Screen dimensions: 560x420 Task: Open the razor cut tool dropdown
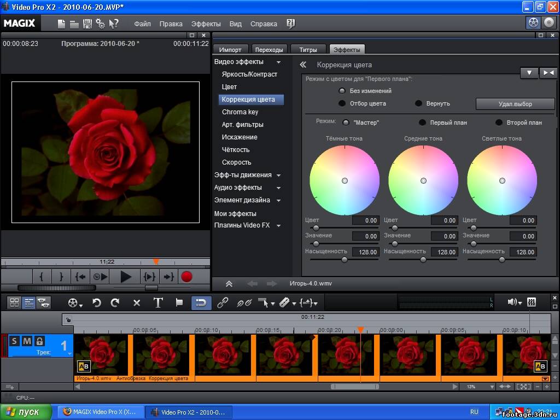point(294,304)
